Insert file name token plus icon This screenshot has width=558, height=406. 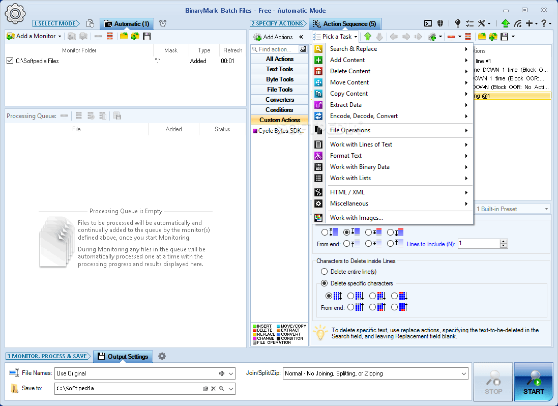pos(222,373)
